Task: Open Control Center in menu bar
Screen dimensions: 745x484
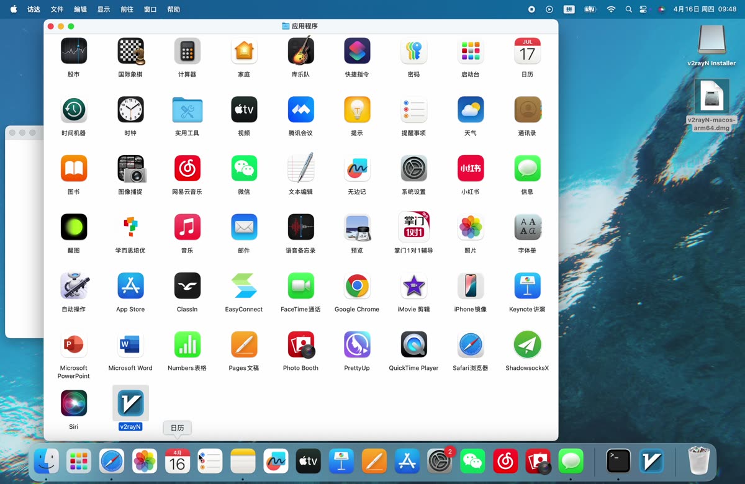Action: pos(643,9)
